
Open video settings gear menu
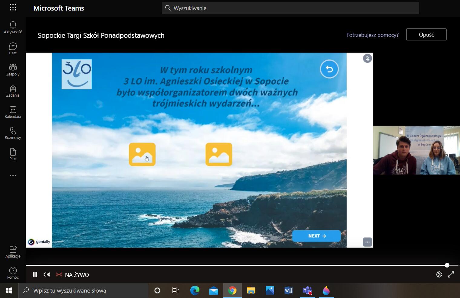point(439,274)
